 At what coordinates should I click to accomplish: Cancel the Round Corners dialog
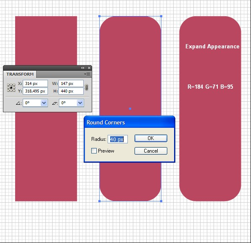tap(151, 151)
